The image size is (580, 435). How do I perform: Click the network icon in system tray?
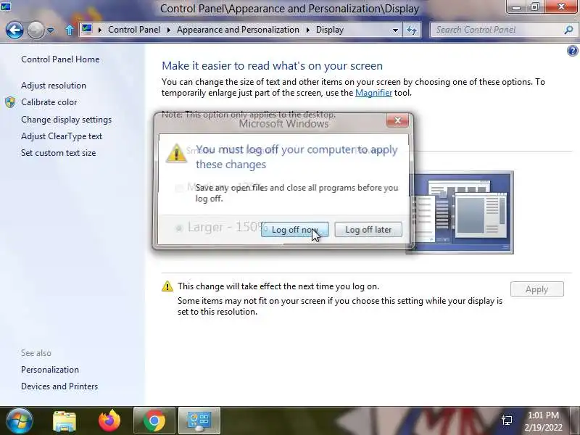click(507, 420)
